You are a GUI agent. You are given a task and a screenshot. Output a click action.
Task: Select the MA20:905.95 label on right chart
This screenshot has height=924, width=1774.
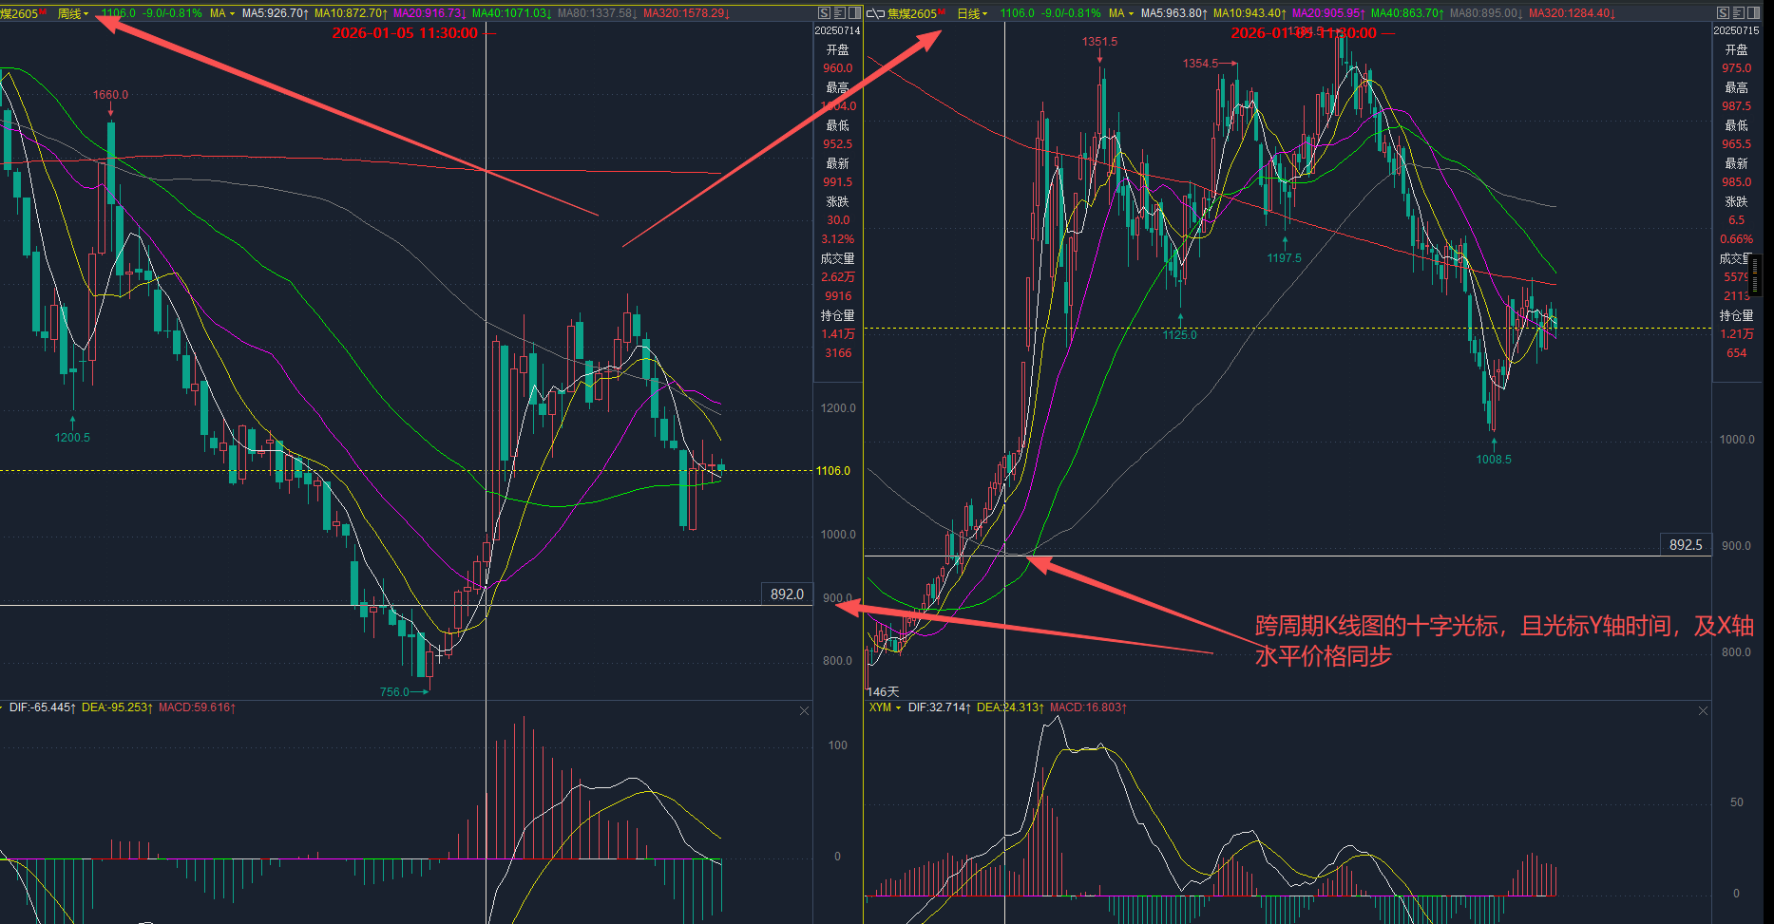click(1327, 13)
